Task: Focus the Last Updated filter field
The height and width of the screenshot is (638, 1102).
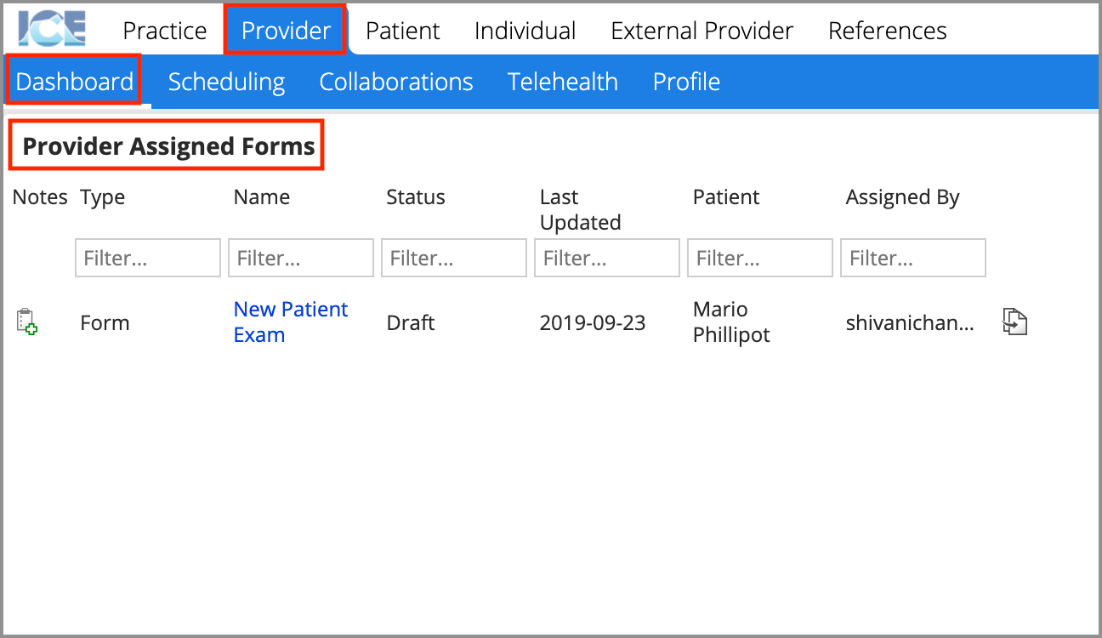Action: (x=607, y=258)
